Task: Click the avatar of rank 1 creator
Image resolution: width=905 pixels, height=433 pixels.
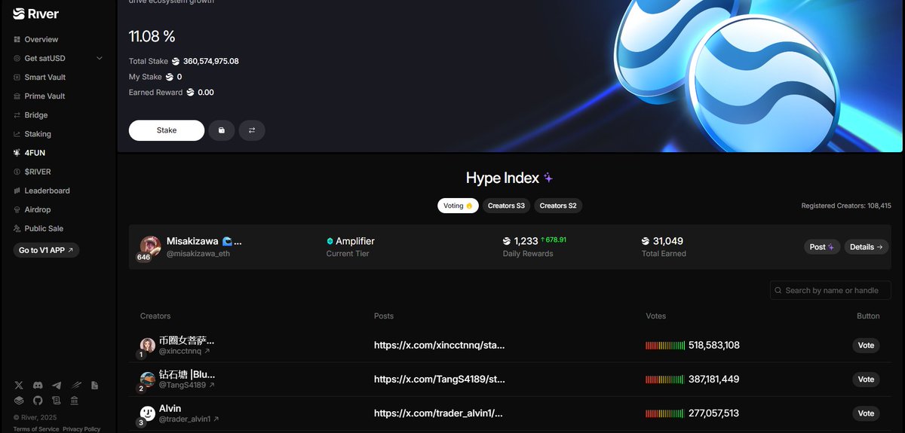Action: click(x=148, y=345)
